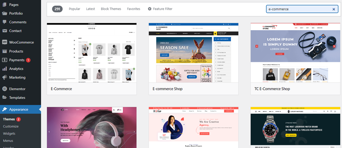Click the Contact envelope icon
Screen dimensions: 342x148
pyautogui.click(x=5, y=31)
